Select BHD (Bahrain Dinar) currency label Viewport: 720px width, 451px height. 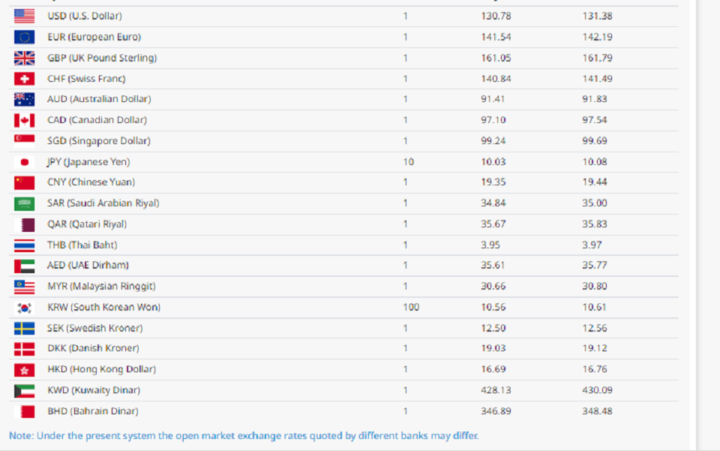[x=93, y=411]
